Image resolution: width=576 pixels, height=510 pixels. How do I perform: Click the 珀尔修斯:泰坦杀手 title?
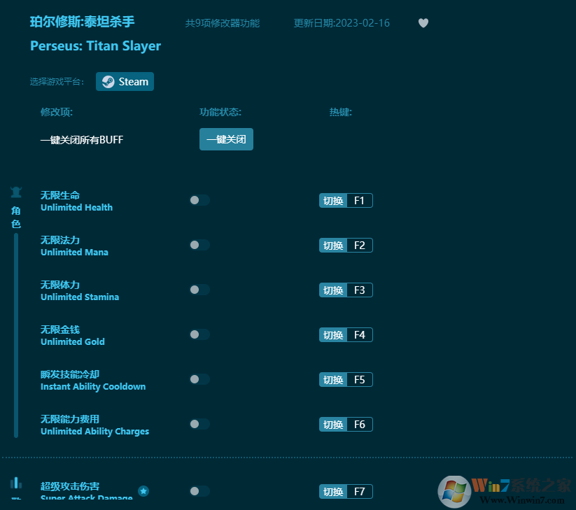pos(83,22)
